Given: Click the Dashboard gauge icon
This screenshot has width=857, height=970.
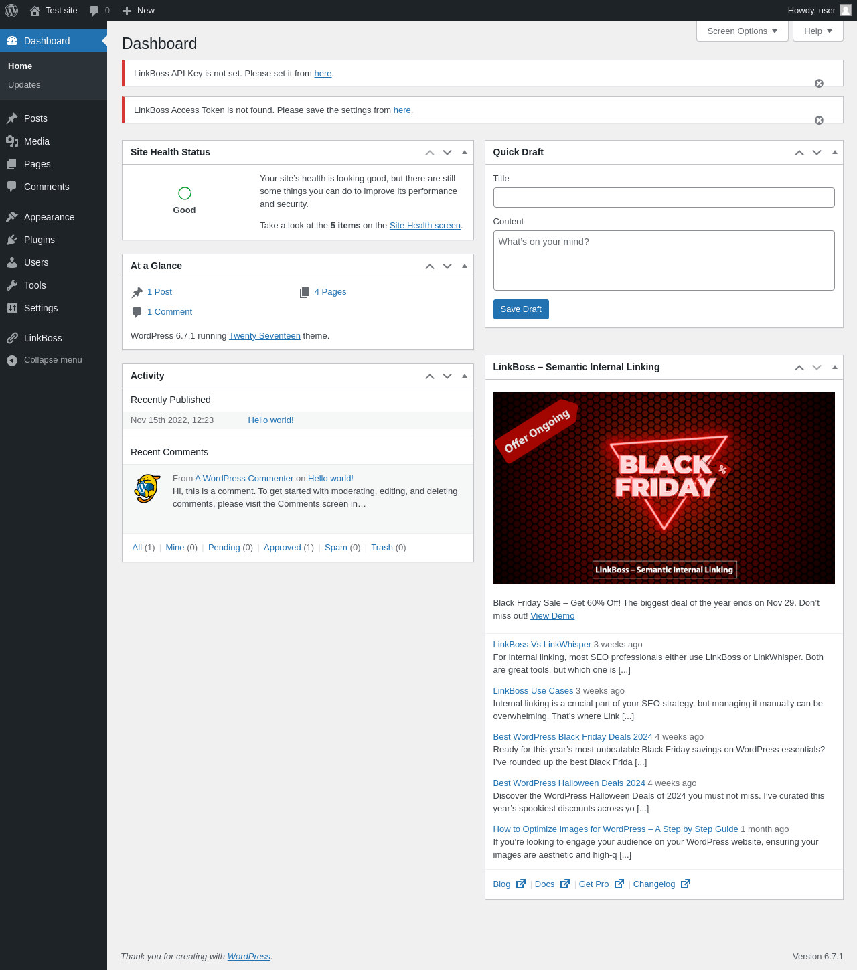Looking at the screenshot, I should 12,41.
